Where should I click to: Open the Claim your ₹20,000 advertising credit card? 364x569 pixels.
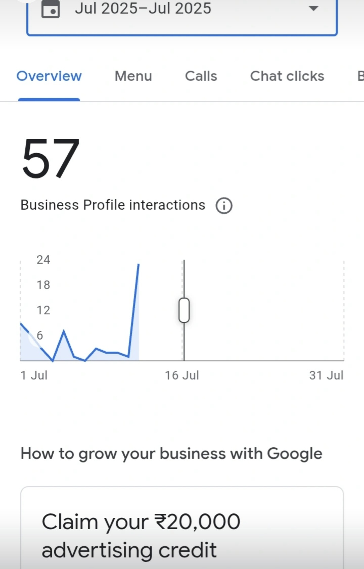182,532
